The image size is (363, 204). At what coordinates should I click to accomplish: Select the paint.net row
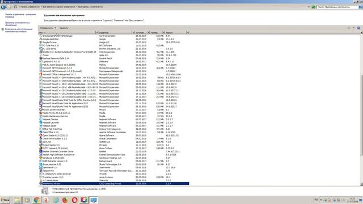click(113, 142)
